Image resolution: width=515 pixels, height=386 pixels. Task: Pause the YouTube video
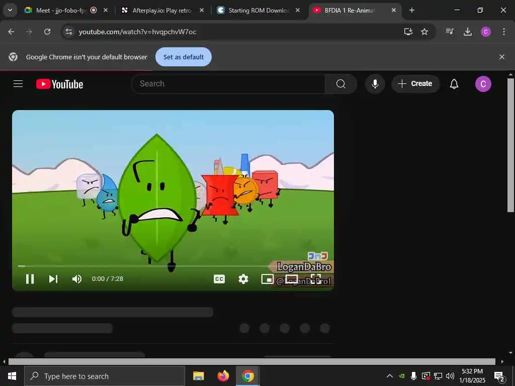click(30, 279)
